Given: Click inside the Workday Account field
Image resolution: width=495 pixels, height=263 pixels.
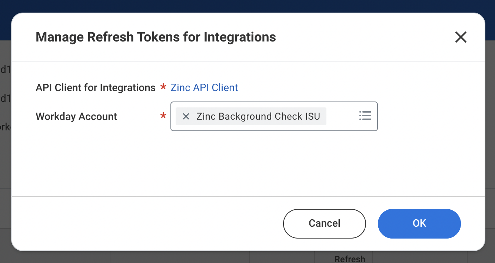Looking at the screenshot, I should tap(274, 116).
